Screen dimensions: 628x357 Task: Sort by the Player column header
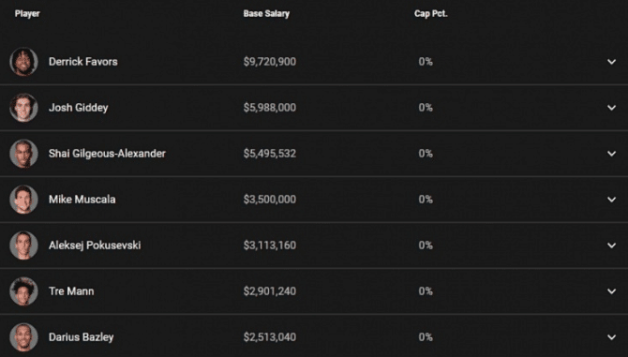(x=27, y=14)
